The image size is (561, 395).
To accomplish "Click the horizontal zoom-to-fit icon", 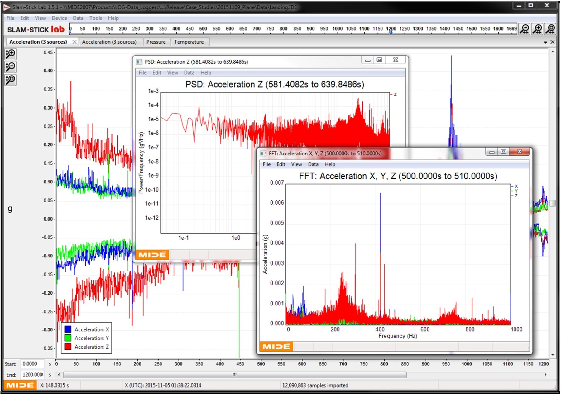I will tap(550, 29).
